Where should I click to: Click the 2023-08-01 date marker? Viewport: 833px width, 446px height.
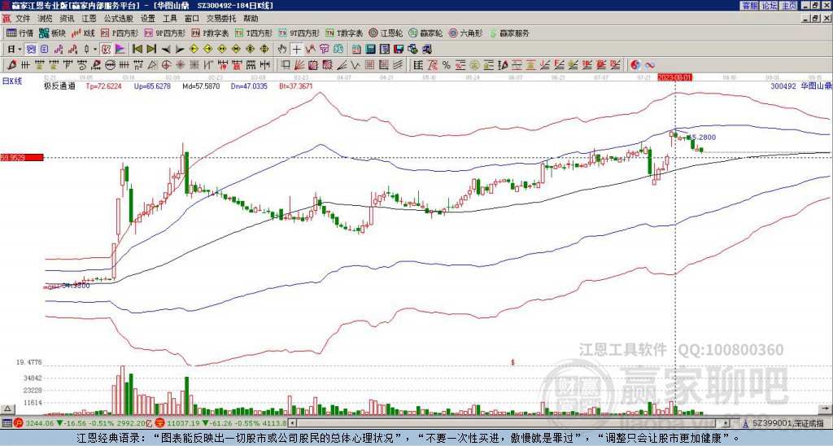[674, 77]
